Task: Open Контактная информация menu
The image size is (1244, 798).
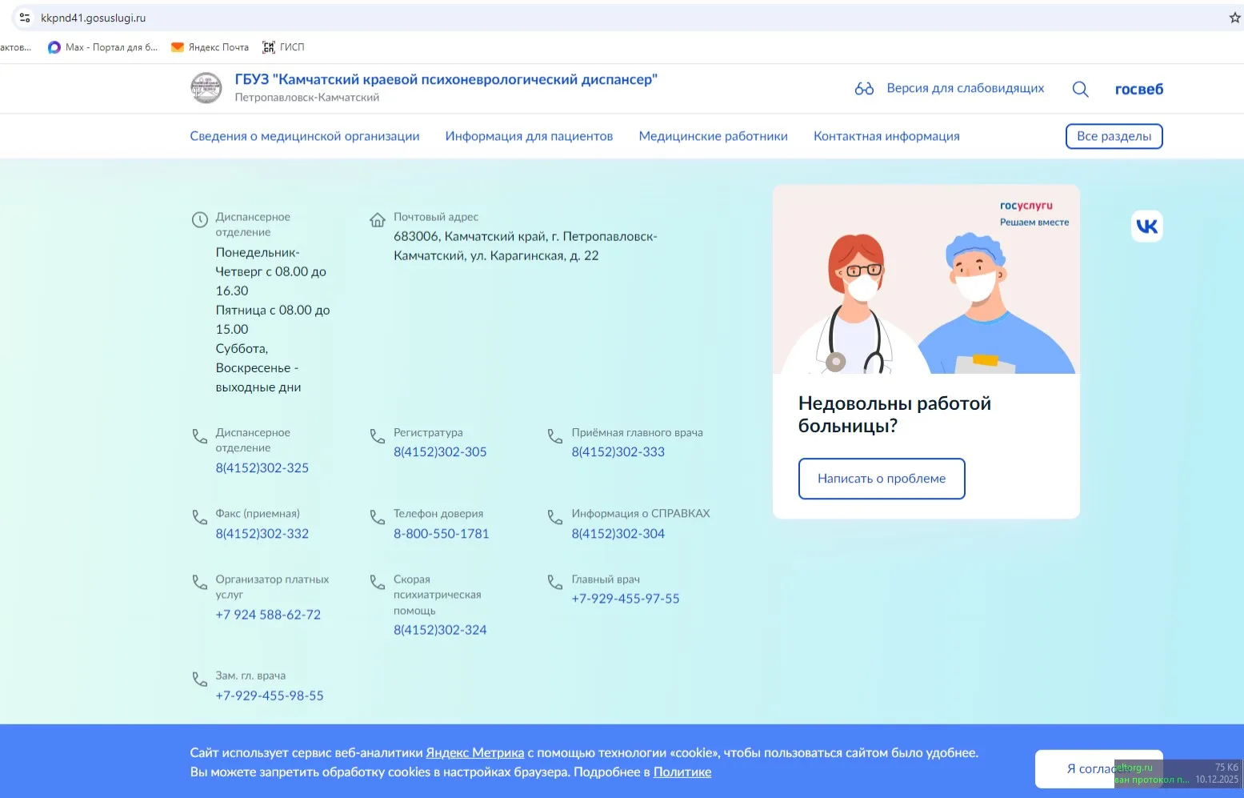Action: (886, 136)
